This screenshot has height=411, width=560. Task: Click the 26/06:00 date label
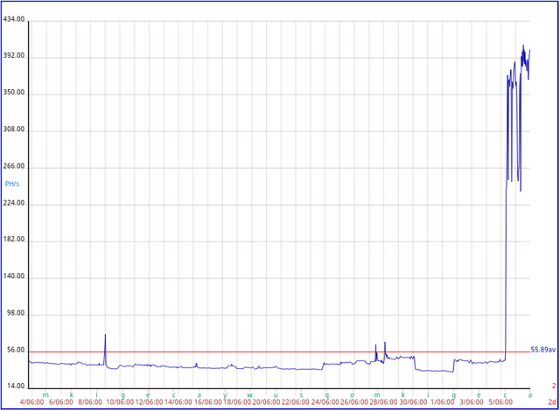point(354,402)
